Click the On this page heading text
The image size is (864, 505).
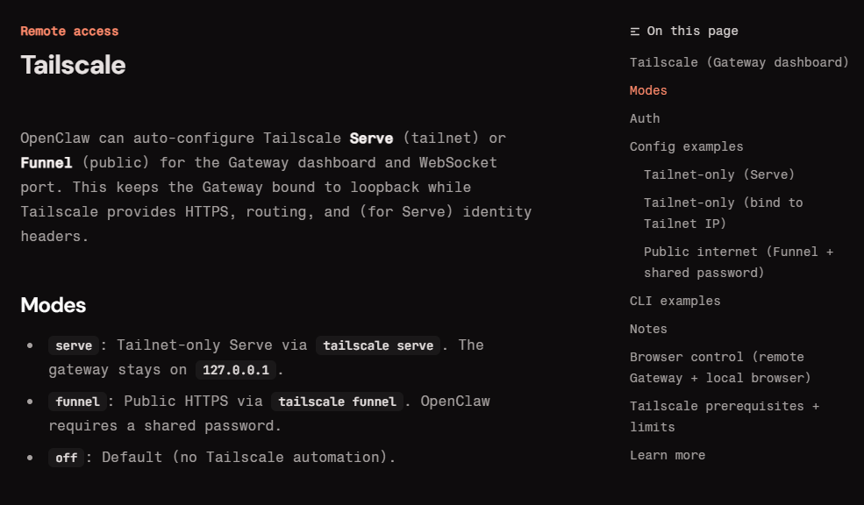693,32
